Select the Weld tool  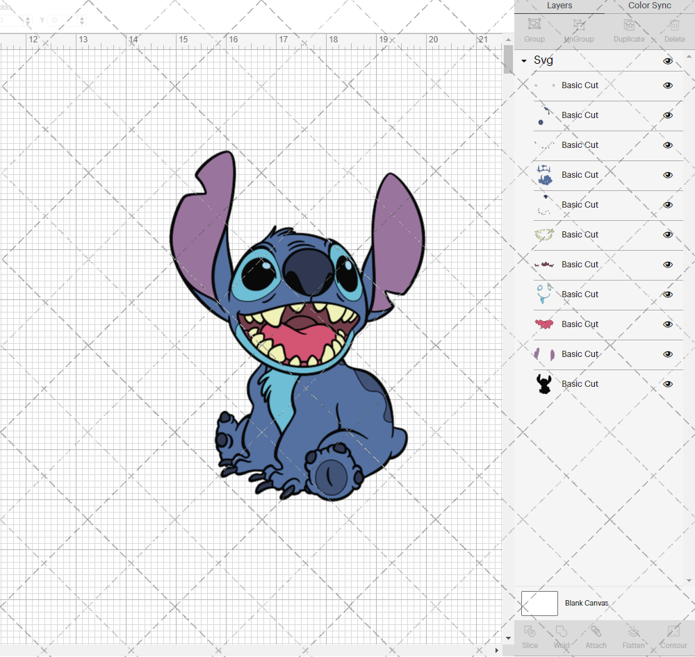(x=562, y=631)
